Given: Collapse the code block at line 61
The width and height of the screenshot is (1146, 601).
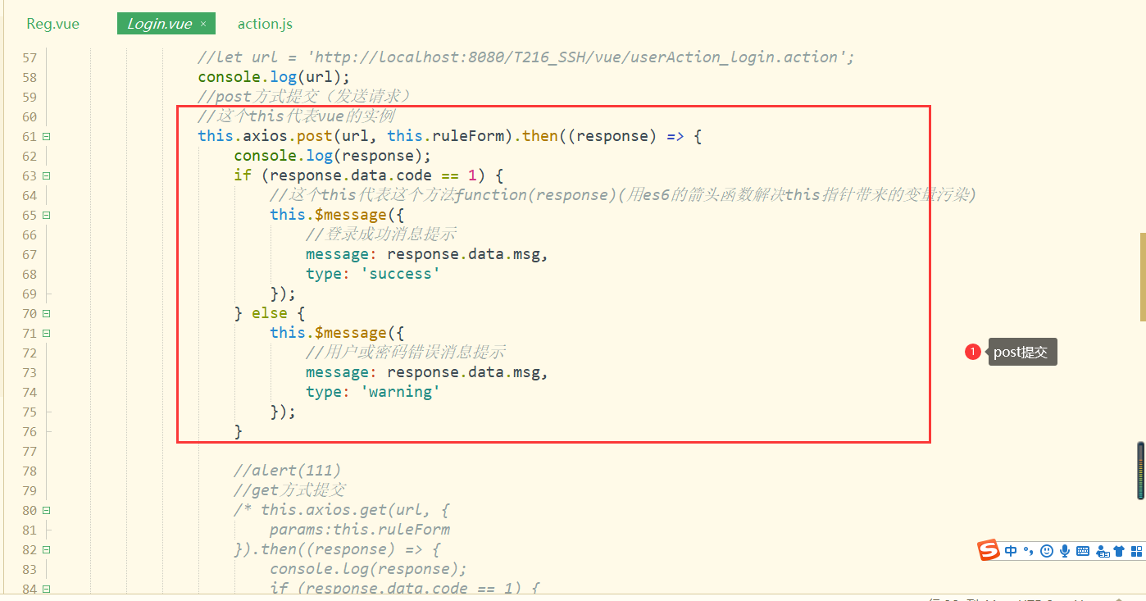Looking at the screenshot, I should 47,136.
